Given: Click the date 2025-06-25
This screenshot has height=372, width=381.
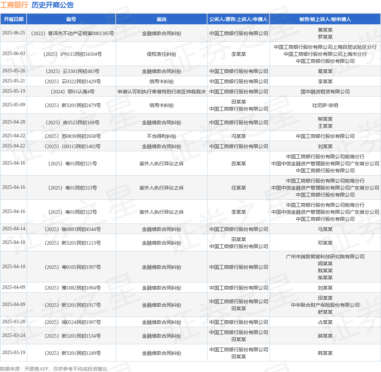Looking at the screenshot, I should tap(14, 33).
